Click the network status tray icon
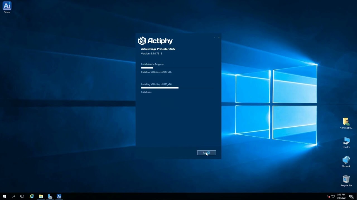Image resolution: width=357 pixels, height=200 pixels. point(333,196)
